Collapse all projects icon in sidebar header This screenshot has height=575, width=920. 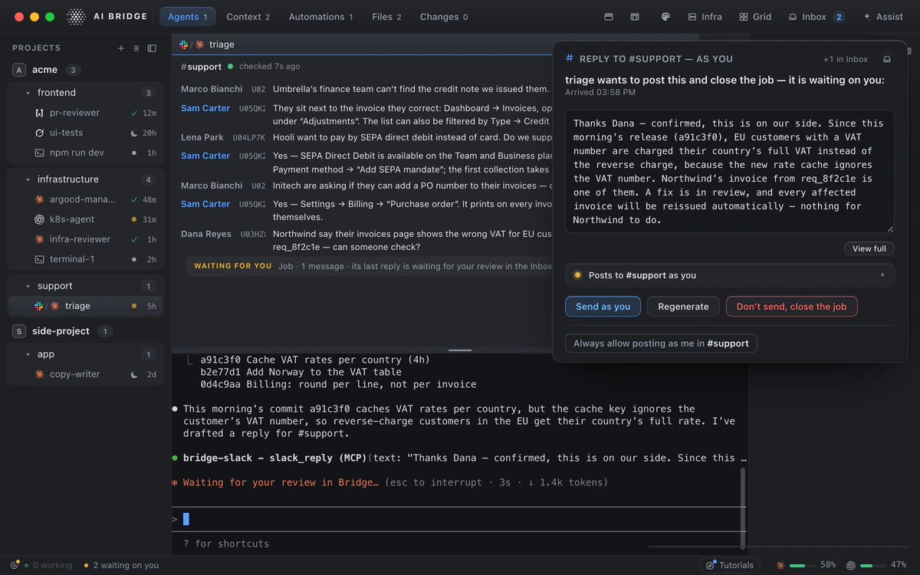tap(136, 48)
